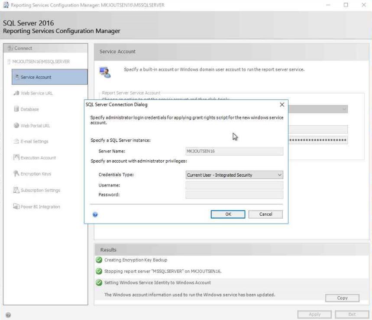The image size is (372, 320).
Task: Click the Power BI Integration icon
Action: coord(16,207)
